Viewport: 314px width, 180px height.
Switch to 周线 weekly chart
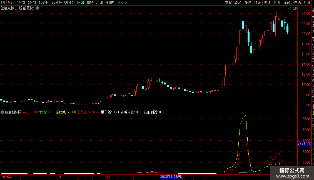[x=90, y=2]
